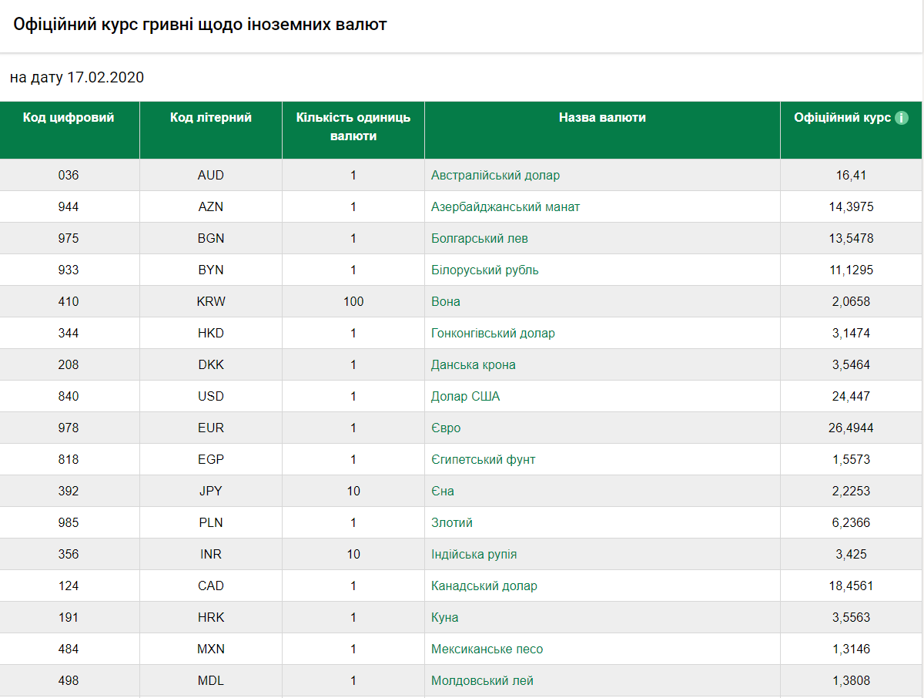Viewport: 924px width, 698px height.
Task: Select the Болгарський лев currency link
Action: point(479,238)
